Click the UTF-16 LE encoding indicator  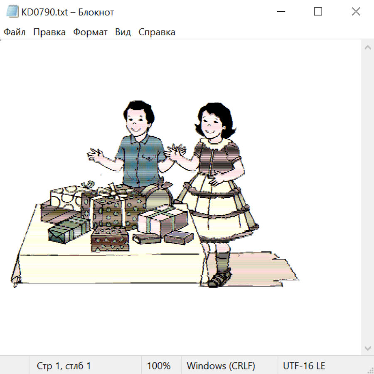click(x=304, y=366)
